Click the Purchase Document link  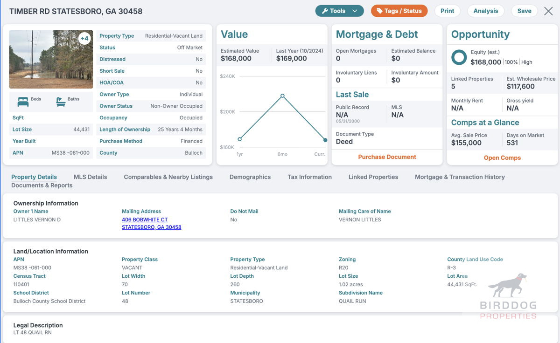pos(387,157)
